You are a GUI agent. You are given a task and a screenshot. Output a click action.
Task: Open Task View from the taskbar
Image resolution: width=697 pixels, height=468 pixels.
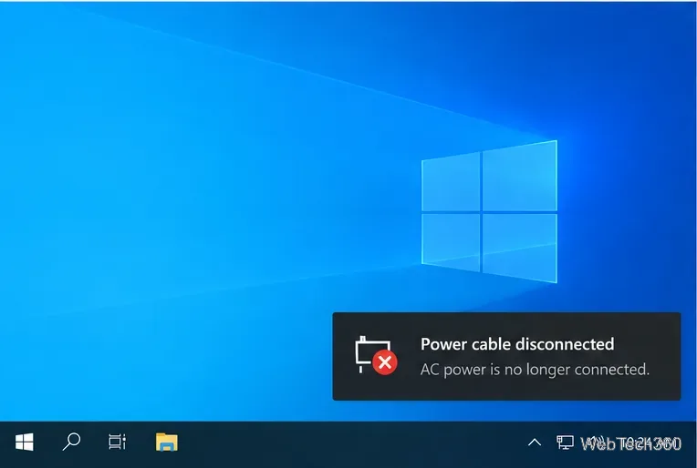(118, 442)
